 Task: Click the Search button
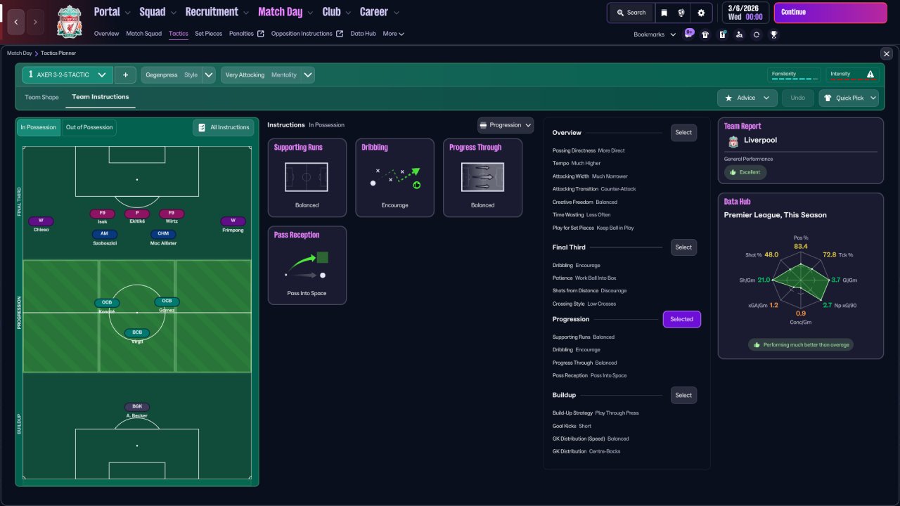coord(630,13)
